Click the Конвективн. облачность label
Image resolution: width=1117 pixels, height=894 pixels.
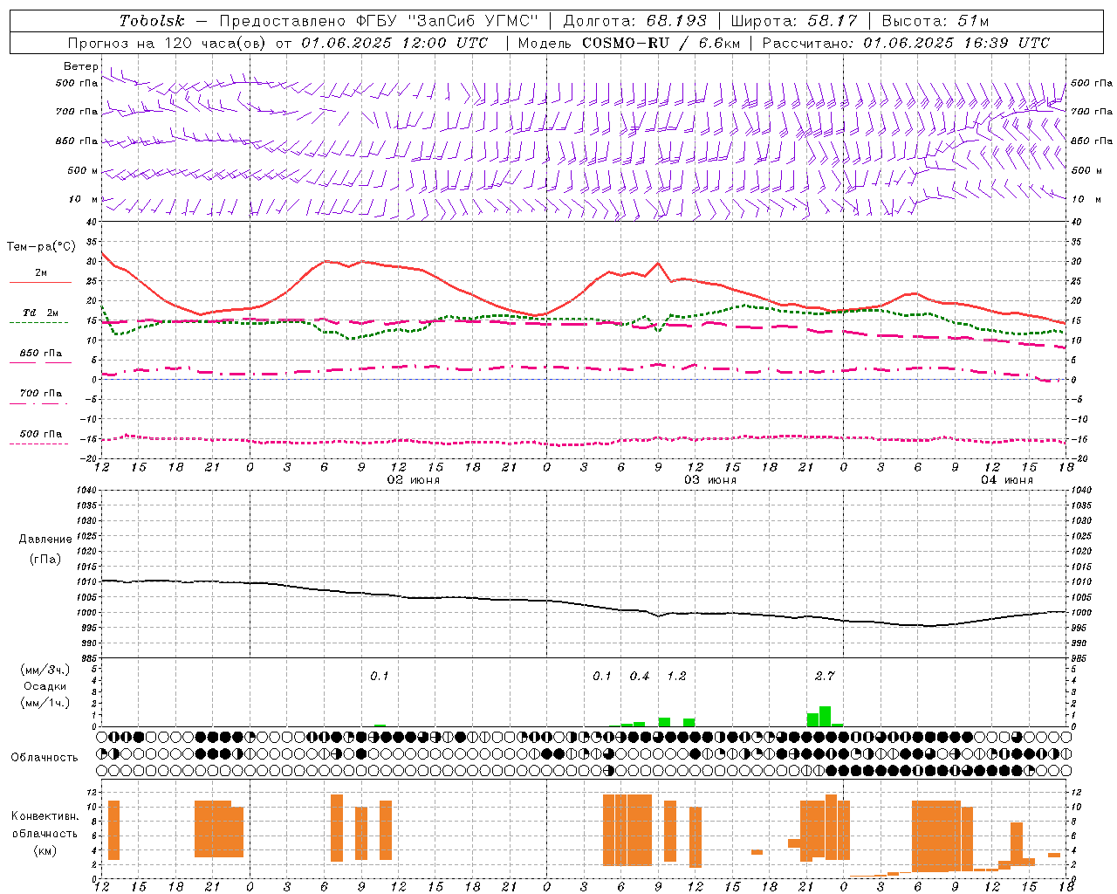click(45, 833)
